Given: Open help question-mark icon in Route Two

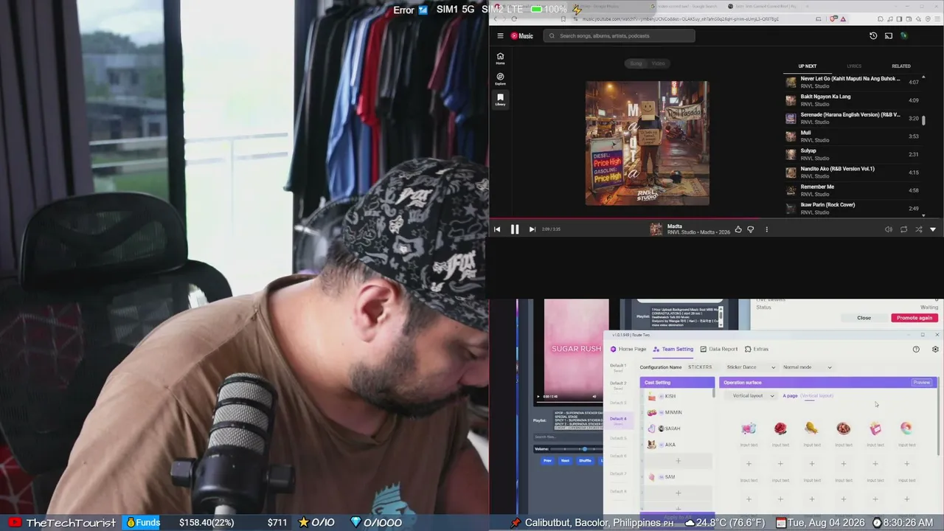Looking at the screenshot, I should tap(916, 350).
